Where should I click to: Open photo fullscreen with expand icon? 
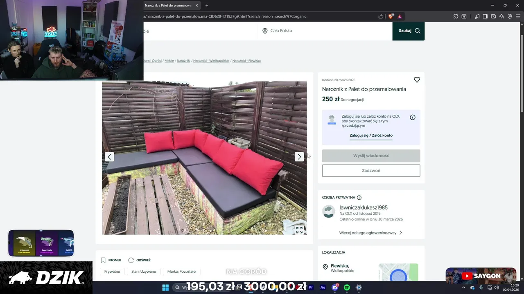coord(299,230)
